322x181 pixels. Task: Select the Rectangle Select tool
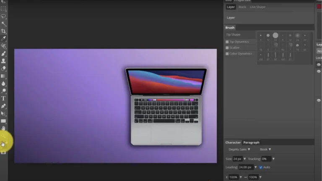pyautogui.click(x=3, y=9)
